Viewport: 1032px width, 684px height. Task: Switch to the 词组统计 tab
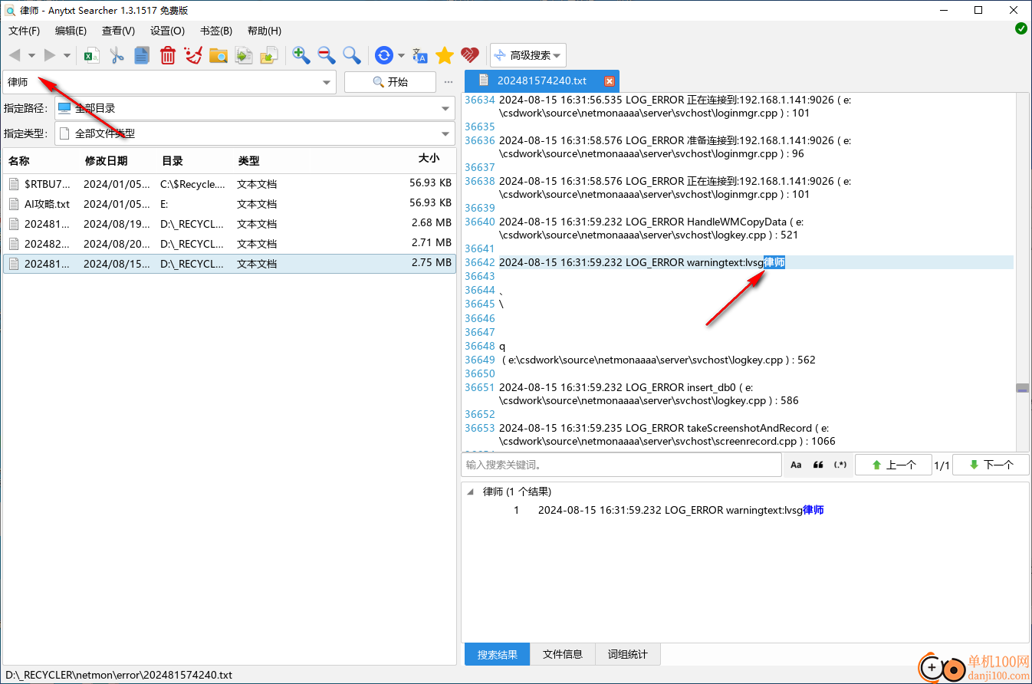pos(628,654)
